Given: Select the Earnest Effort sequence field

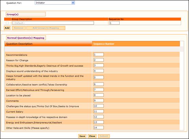Looking at the screenshot, I should (x=99, y=90).
